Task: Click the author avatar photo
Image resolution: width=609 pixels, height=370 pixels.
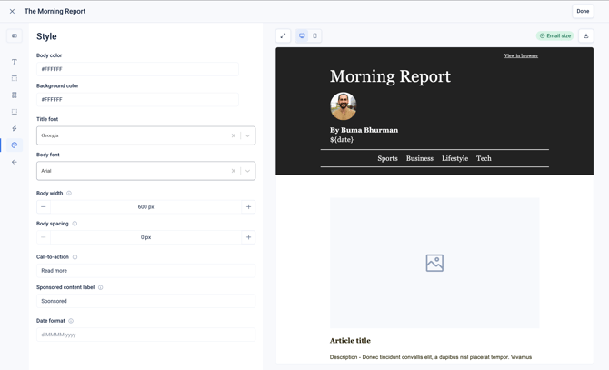Action: coord(344,106)
